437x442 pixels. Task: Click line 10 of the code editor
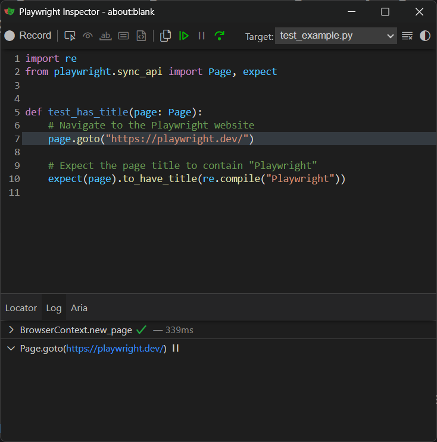[x=196, y=179]
